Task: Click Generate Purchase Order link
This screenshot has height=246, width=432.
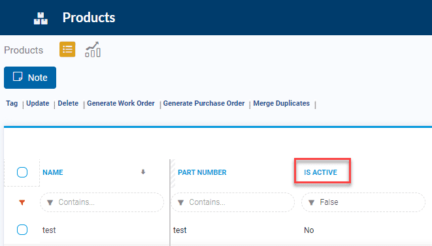Action: point(204,103)
